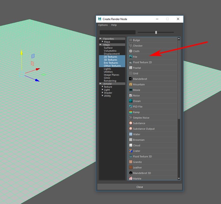Viewport: 221px width, 204px height.
Task: Select Surface category in tree
Action: [x=108, y=48]
